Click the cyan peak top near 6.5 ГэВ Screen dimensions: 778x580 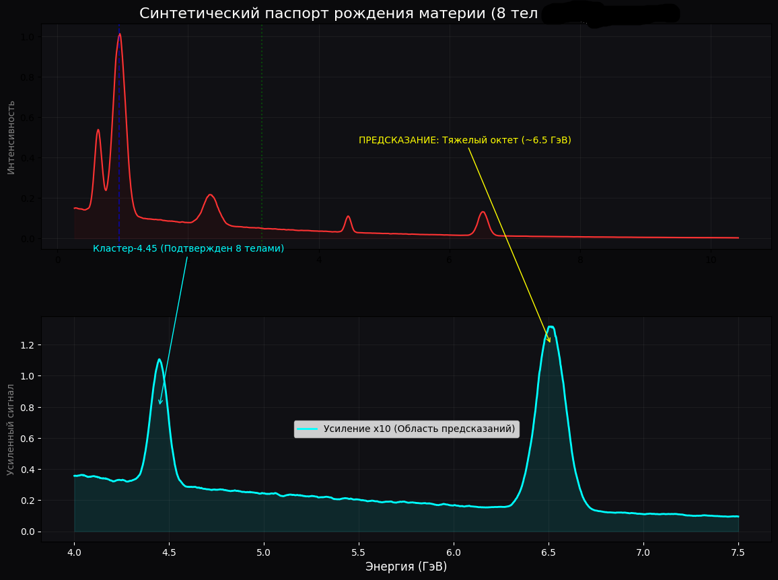[551, 328]
